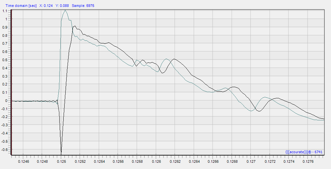The width and height of the screenshot is (331, 169).
Task: Click the 0.5 label on amplitude axis
Action: [x=5, y=60]
